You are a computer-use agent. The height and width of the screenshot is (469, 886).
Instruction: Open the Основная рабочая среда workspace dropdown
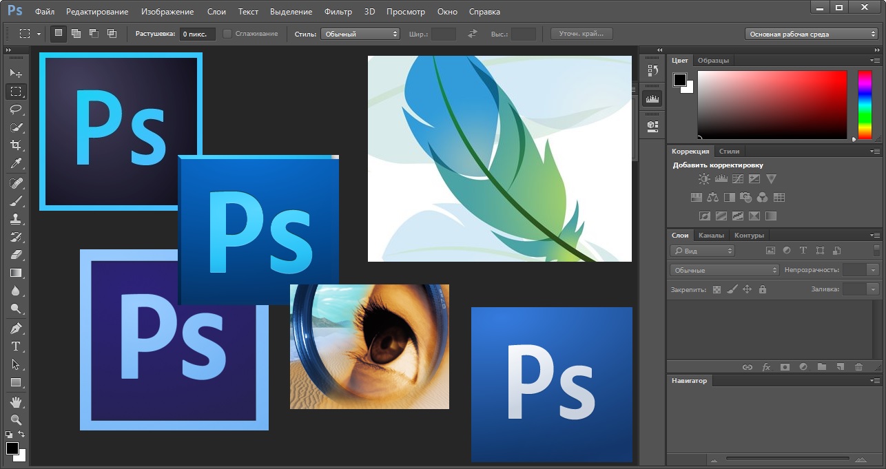tap(812, 34)
